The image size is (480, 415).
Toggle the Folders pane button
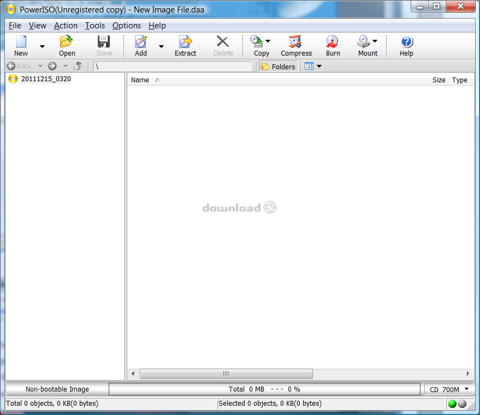coord(278,67)
